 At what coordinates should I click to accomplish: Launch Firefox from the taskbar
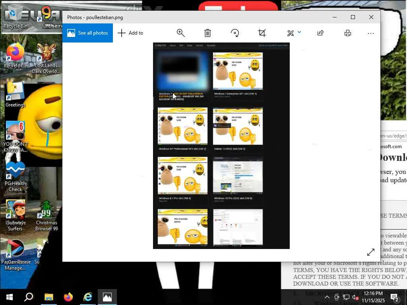tap(68, 297)
